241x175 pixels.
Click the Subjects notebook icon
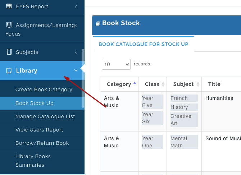click(9, 52)
